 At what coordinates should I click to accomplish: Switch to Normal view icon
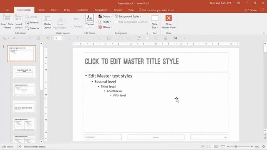click(x=202, y=147)
